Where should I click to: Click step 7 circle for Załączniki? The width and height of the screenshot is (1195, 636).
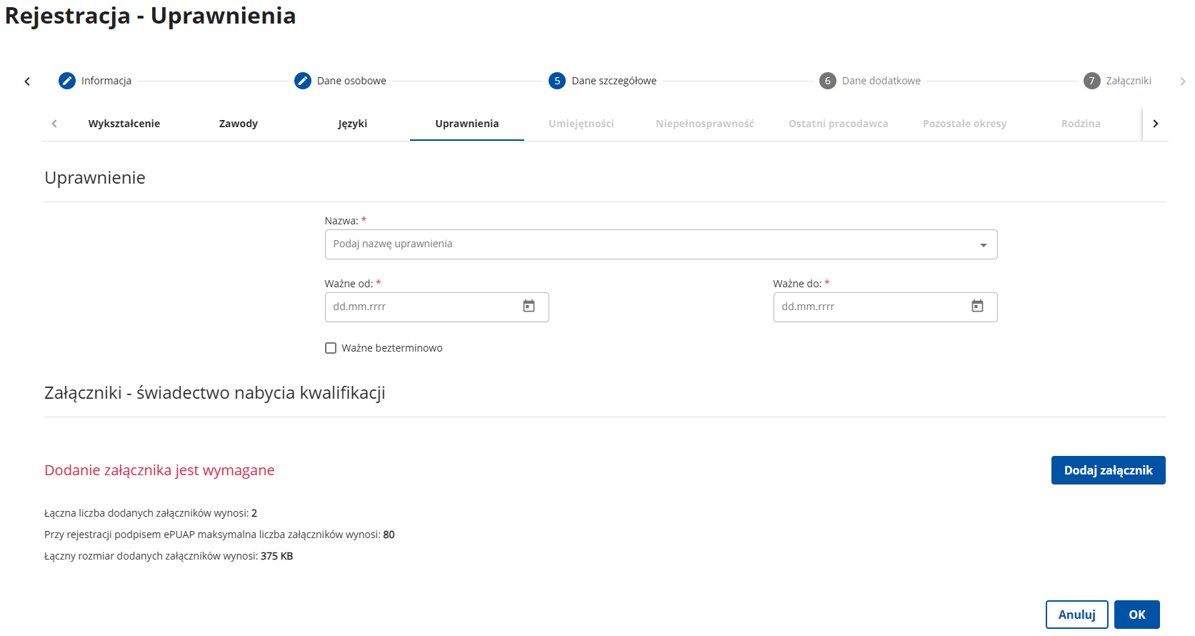[1092, 81]
